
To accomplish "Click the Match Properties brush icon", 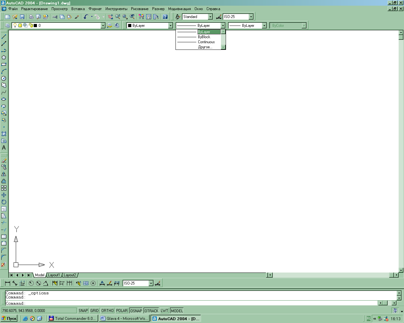I will (x=77, y=17).
